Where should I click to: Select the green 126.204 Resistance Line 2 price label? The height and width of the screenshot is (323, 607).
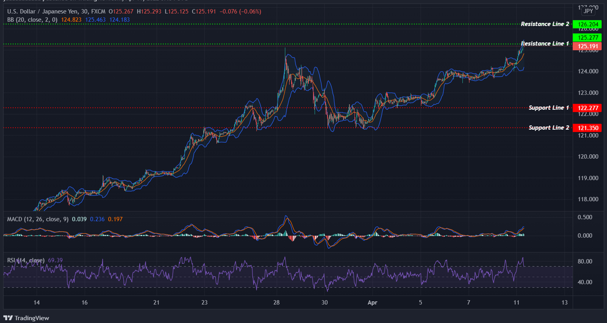pyautogui.click(x=586, y=24)
